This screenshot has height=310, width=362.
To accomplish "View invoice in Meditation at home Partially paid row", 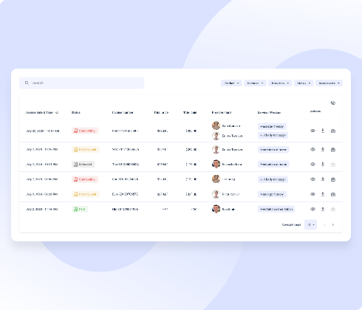I will (313, 149).
